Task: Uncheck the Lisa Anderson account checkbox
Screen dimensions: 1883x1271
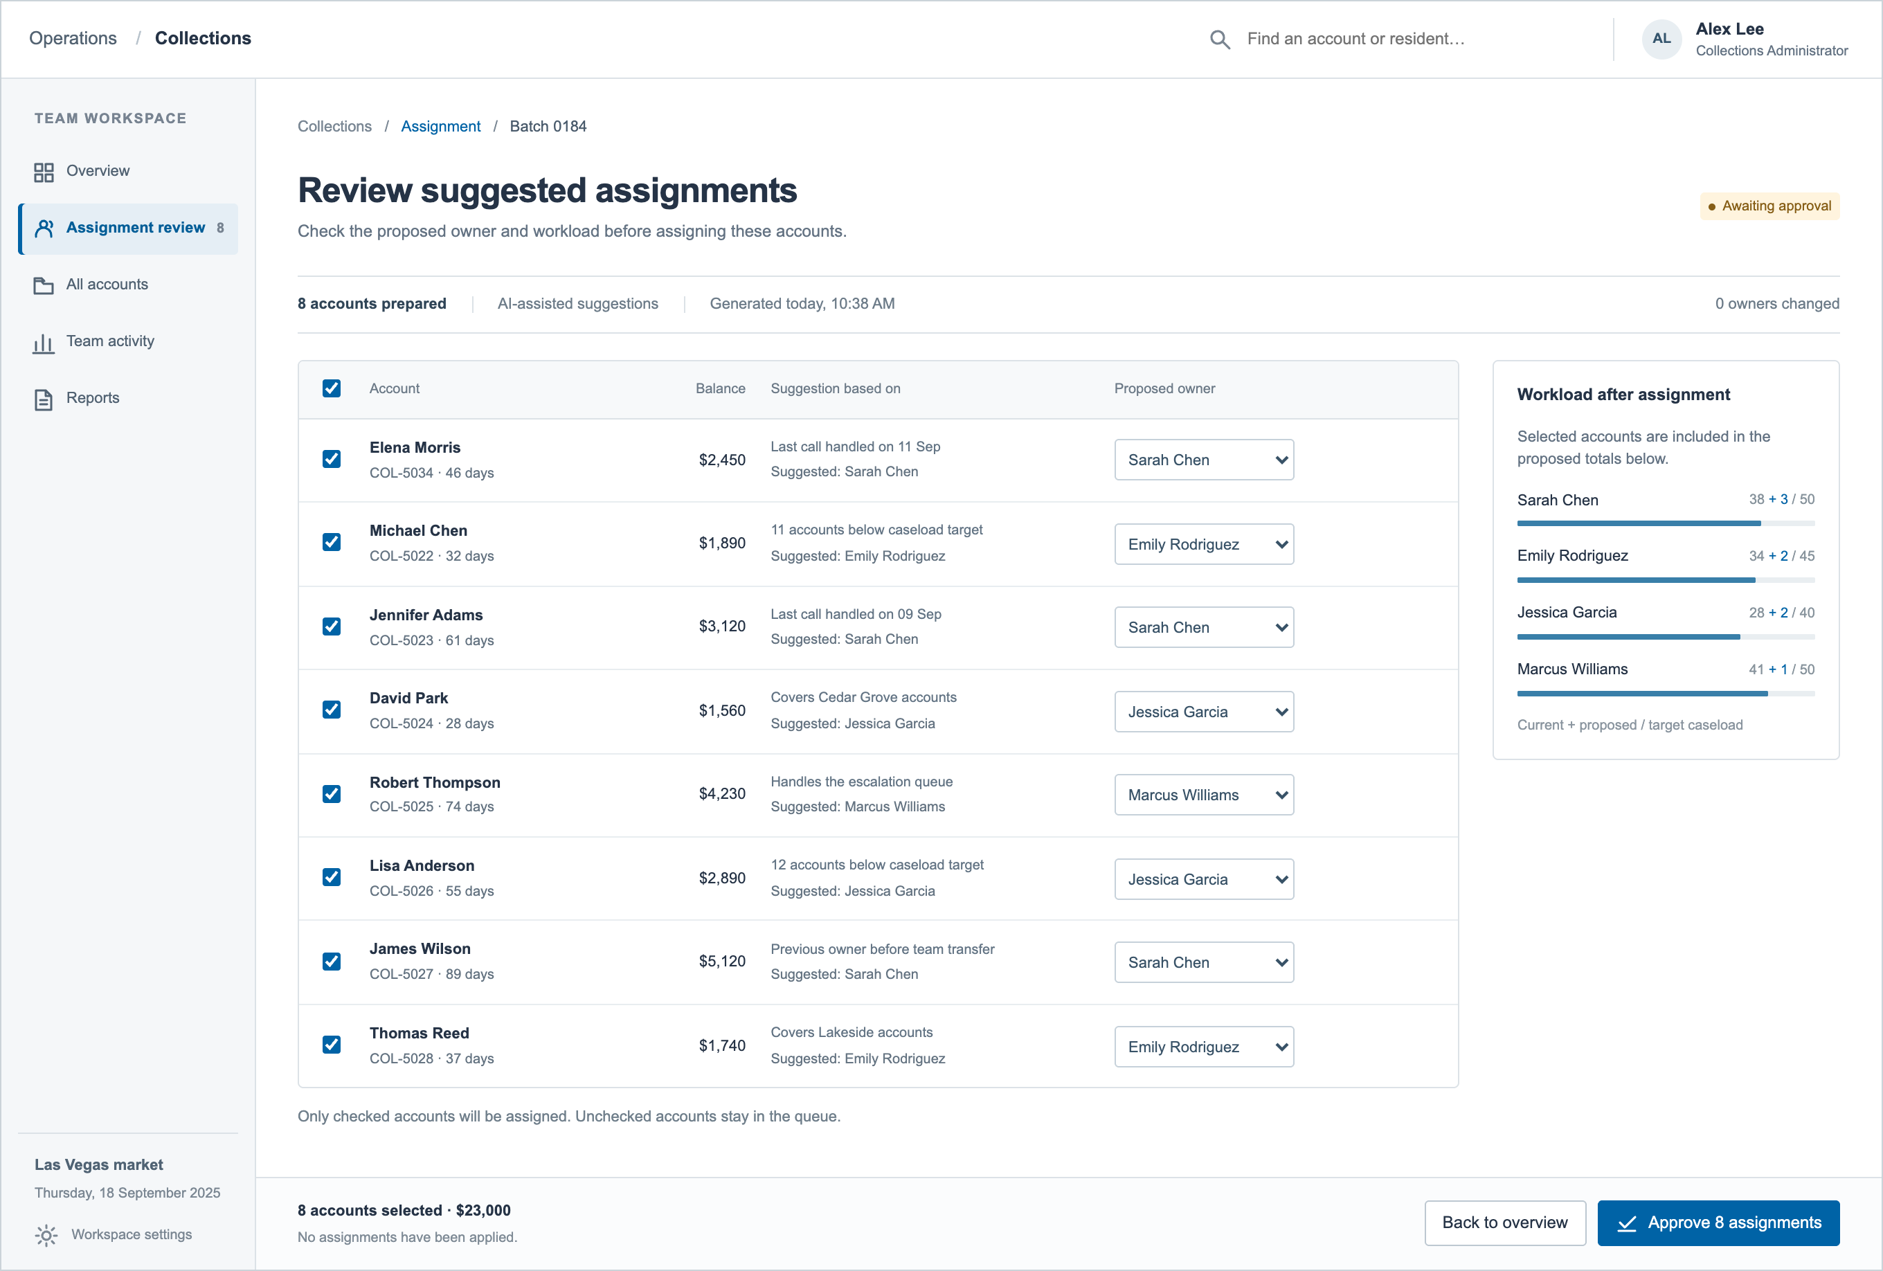Action: click(x=332, y=877)
